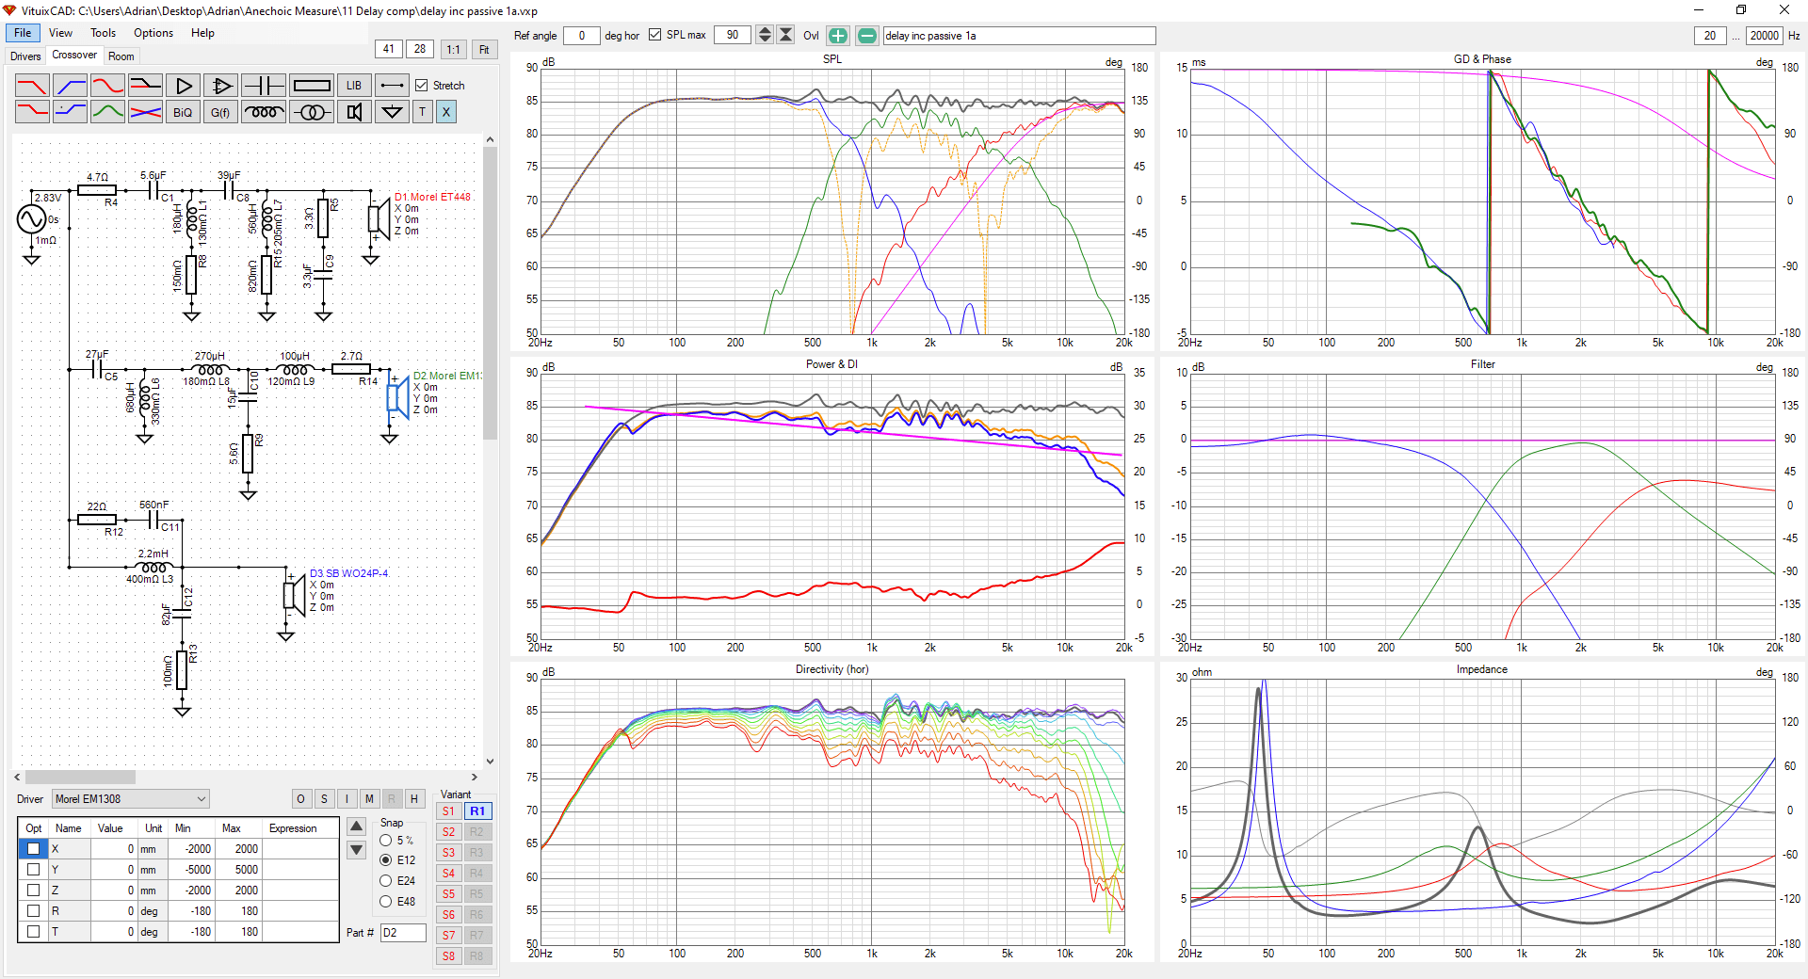The width and height of the screenshot is (1808, 979).
Task: Remove overlay with the green minus button
Action: 867,36
